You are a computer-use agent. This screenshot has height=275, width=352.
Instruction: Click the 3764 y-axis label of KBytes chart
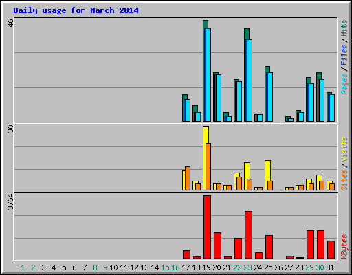10,202
